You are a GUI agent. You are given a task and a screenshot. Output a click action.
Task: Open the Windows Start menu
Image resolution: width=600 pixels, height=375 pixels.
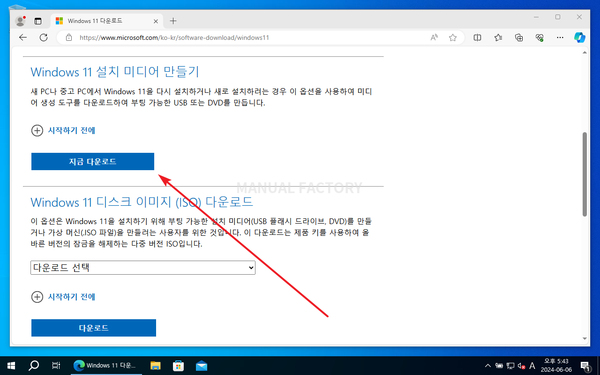click(x=11, y=366)
